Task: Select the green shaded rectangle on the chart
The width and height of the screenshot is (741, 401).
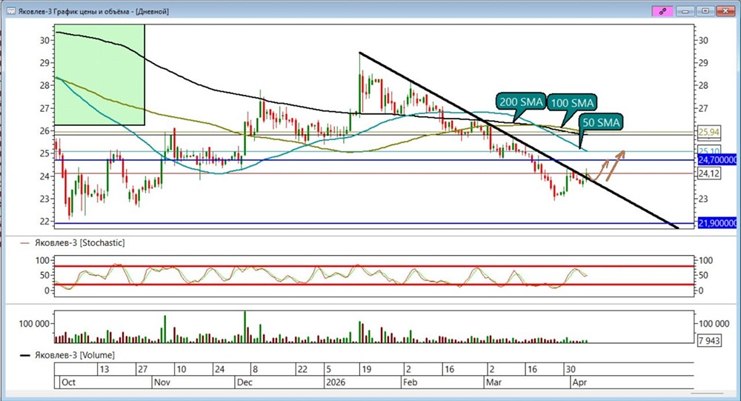Action: coord(100,75)
